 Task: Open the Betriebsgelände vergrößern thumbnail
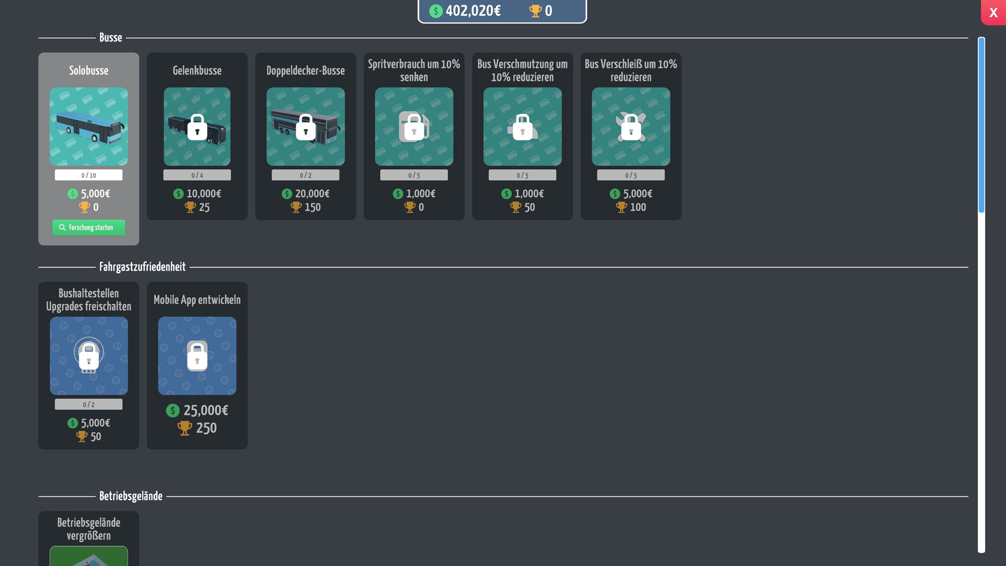[x=89, y=556]
